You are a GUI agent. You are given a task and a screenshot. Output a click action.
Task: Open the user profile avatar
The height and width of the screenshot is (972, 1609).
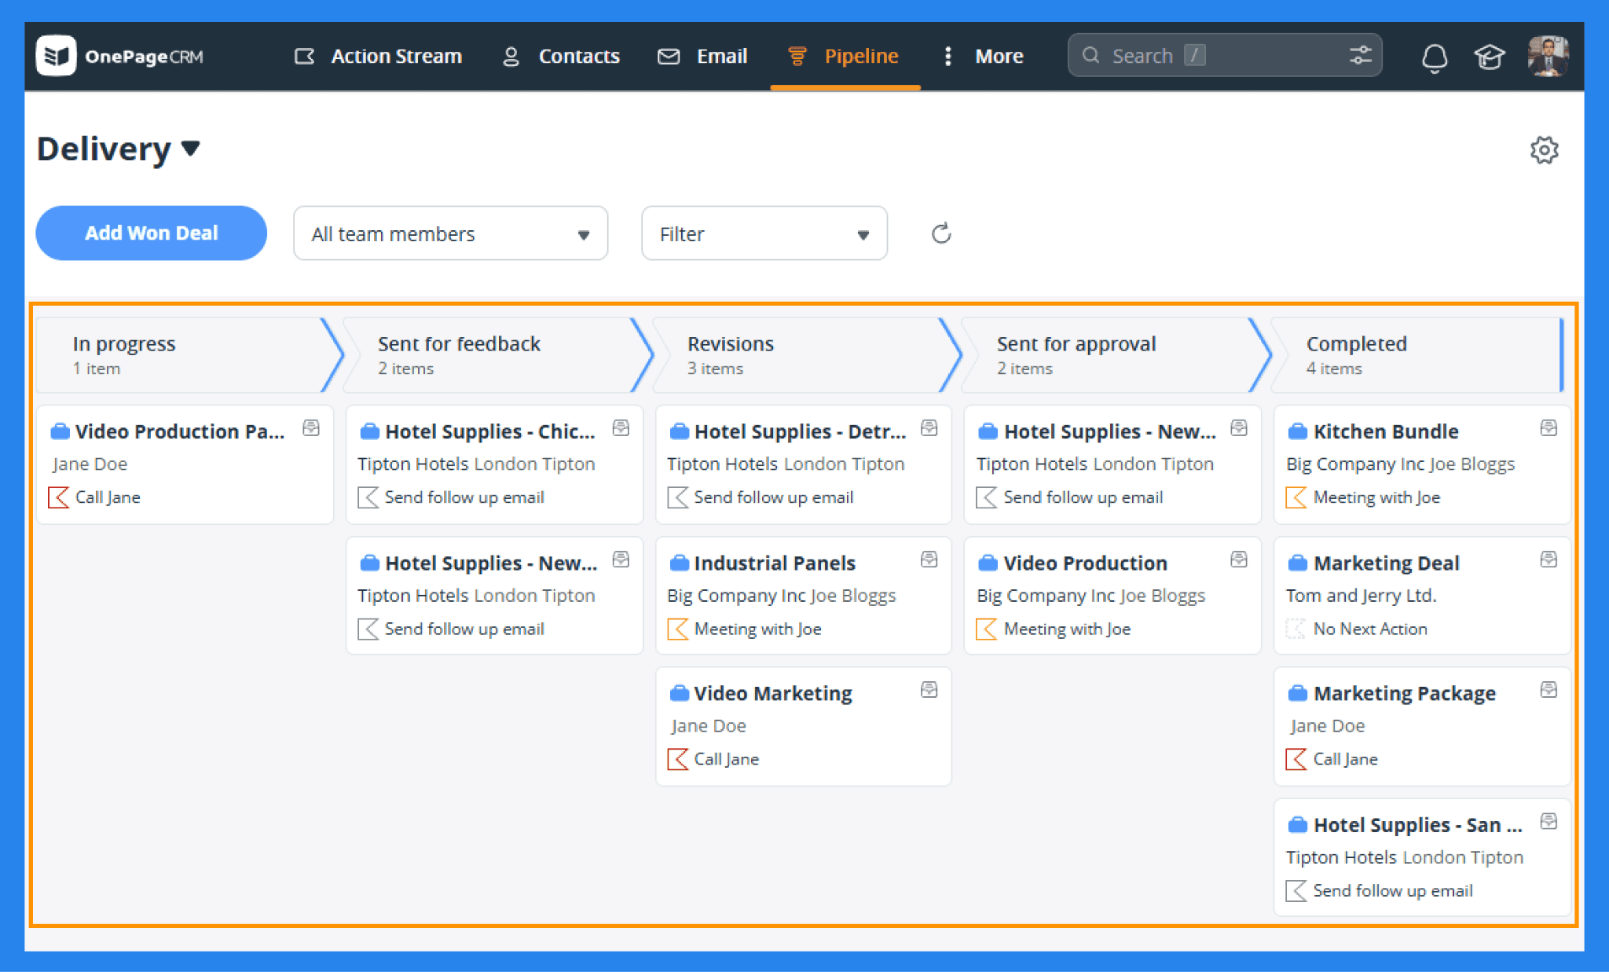(1548, 56)
